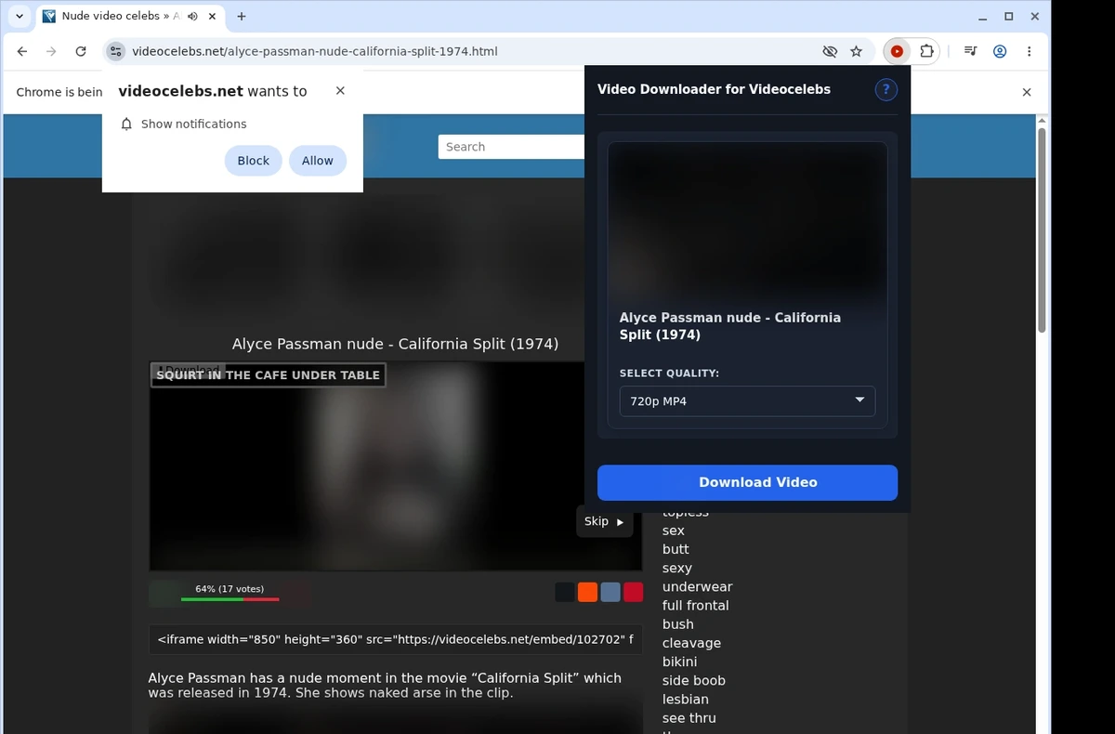Image resolution: width=1115 pixels, height=734 pixels.
Task: Open the Chrome three-dot menu
Action: (x=1029, y=51)
